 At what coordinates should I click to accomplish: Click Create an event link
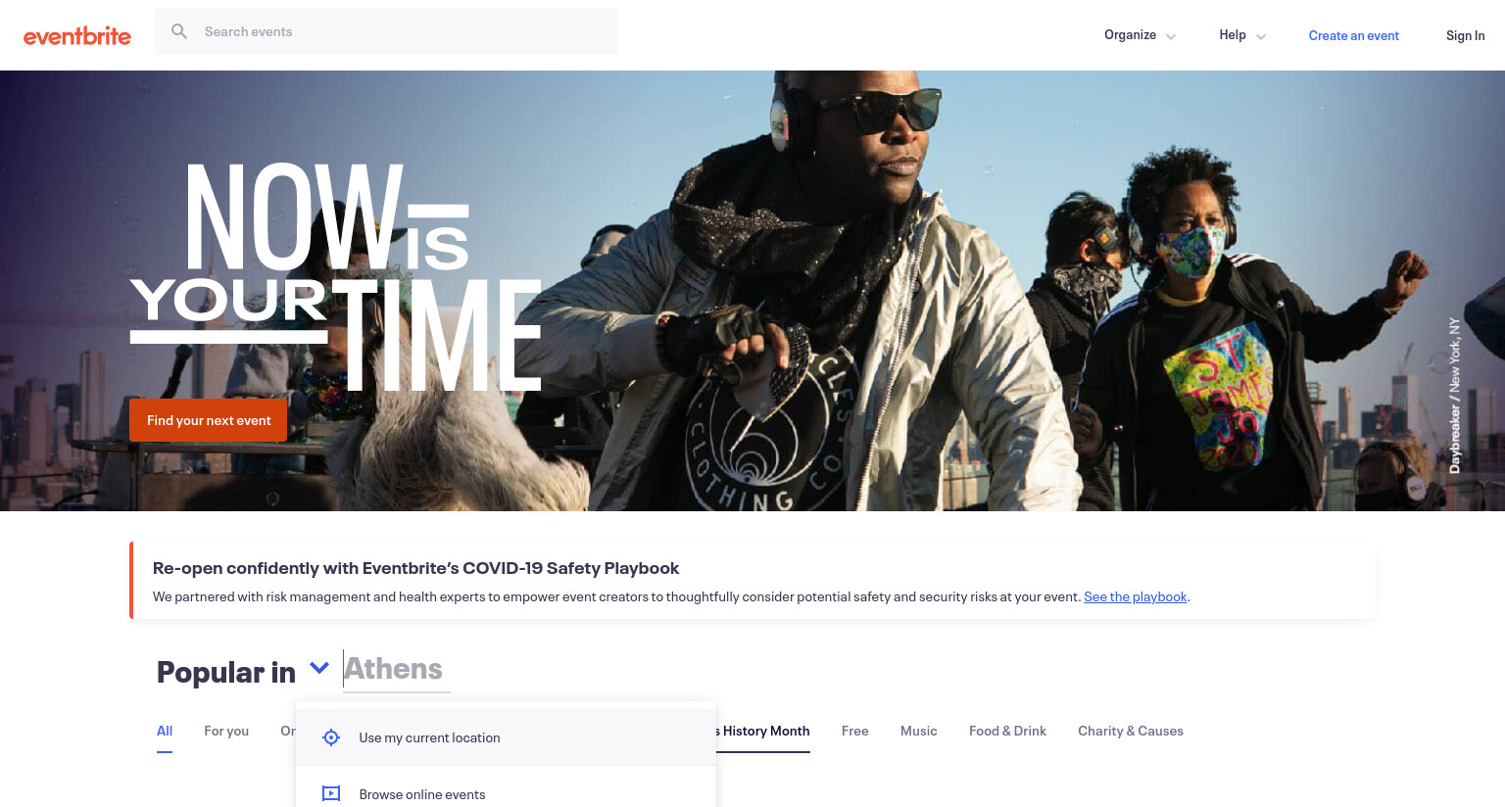(x=1353, y=36)
